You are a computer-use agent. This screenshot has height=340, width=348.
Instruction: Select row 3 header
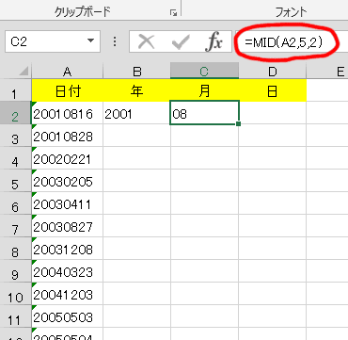[16, 136]
